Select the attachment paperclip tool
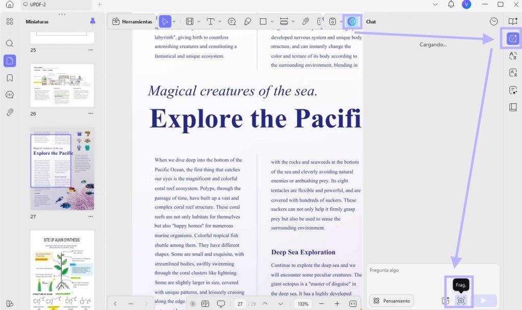 click(305, 21)
